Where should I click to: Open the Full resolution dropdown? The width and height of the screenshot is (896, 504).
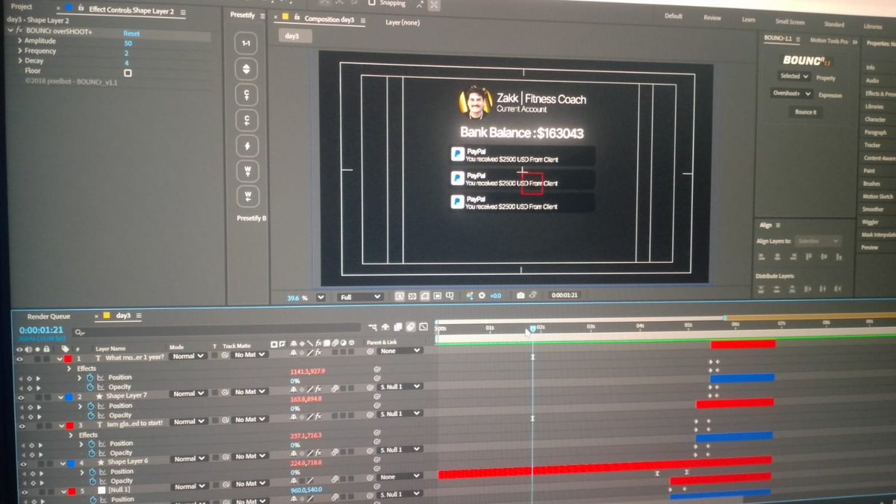pos(360,297)
